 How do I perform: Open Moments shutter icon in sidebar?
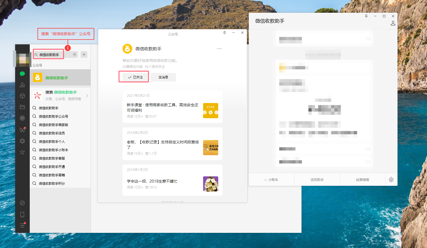[22, 118]
